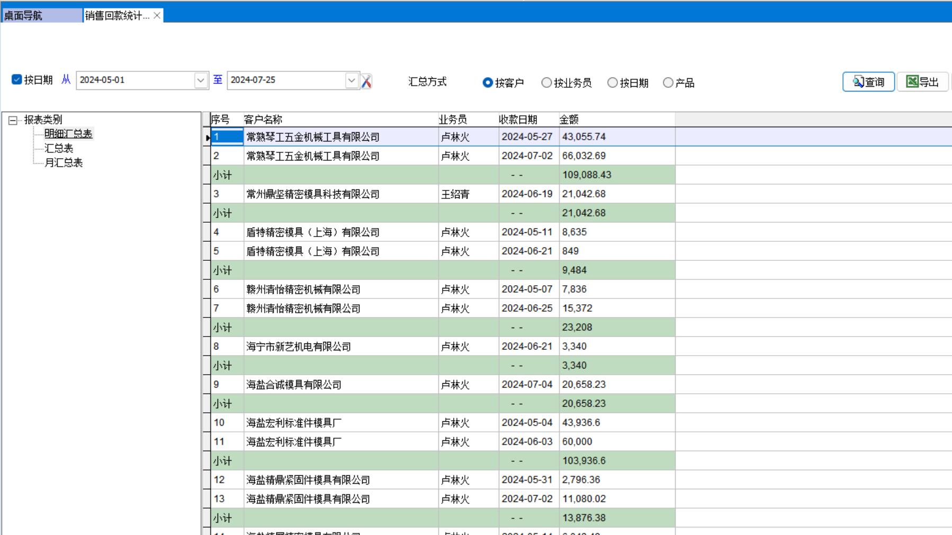952x535 pixels.
Task: Select the row for 海盐合诚模具有限公司
Action: click(294, 385)
